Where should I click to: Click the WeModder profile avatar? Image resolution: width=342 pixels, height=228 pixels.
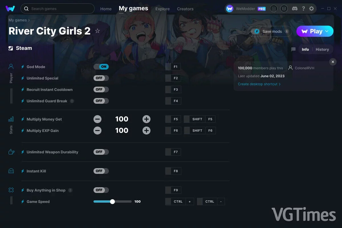point(230,9)
